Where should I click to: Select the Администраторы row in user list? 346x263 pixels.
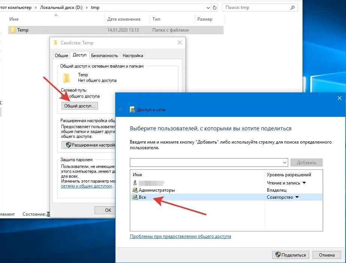[x=226, y=190]
